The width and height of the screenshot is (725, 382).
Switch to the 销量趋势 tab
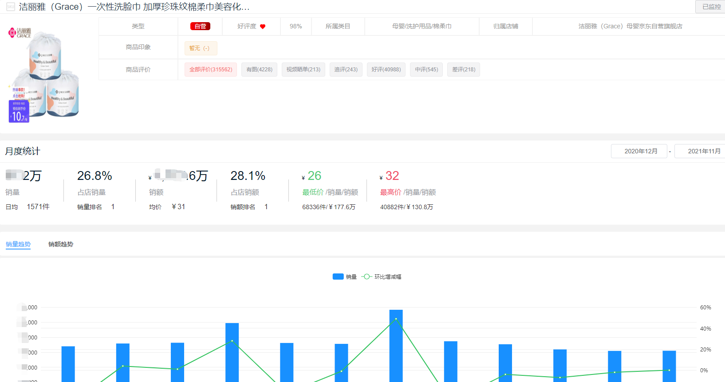click(x=18, y=244)
